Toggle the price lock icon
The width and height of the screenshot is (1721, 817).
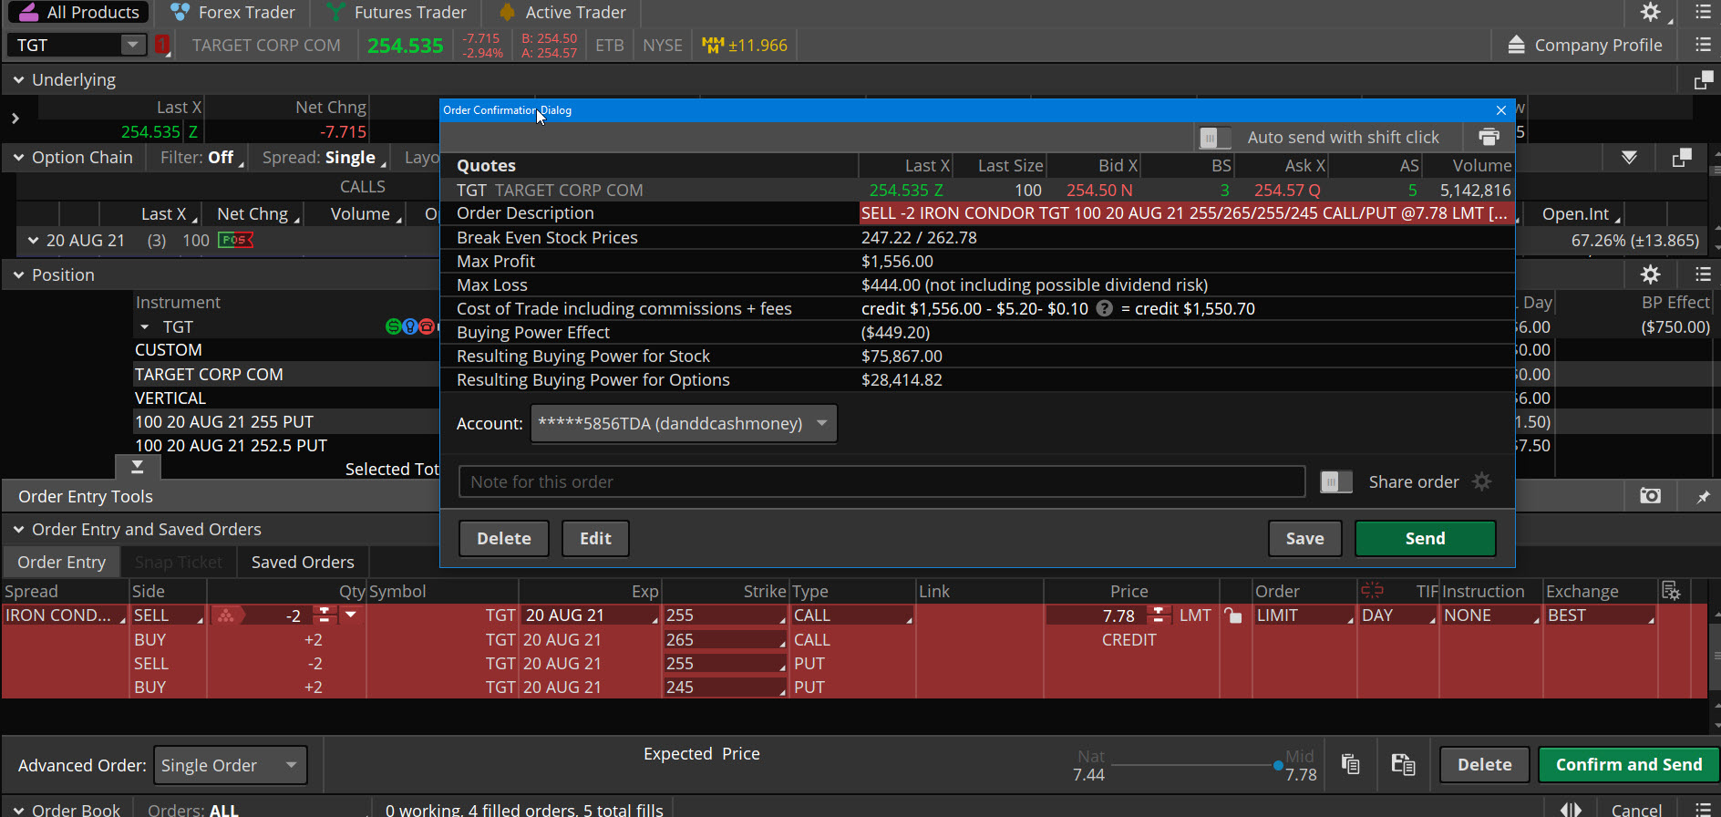(1233, 615)
